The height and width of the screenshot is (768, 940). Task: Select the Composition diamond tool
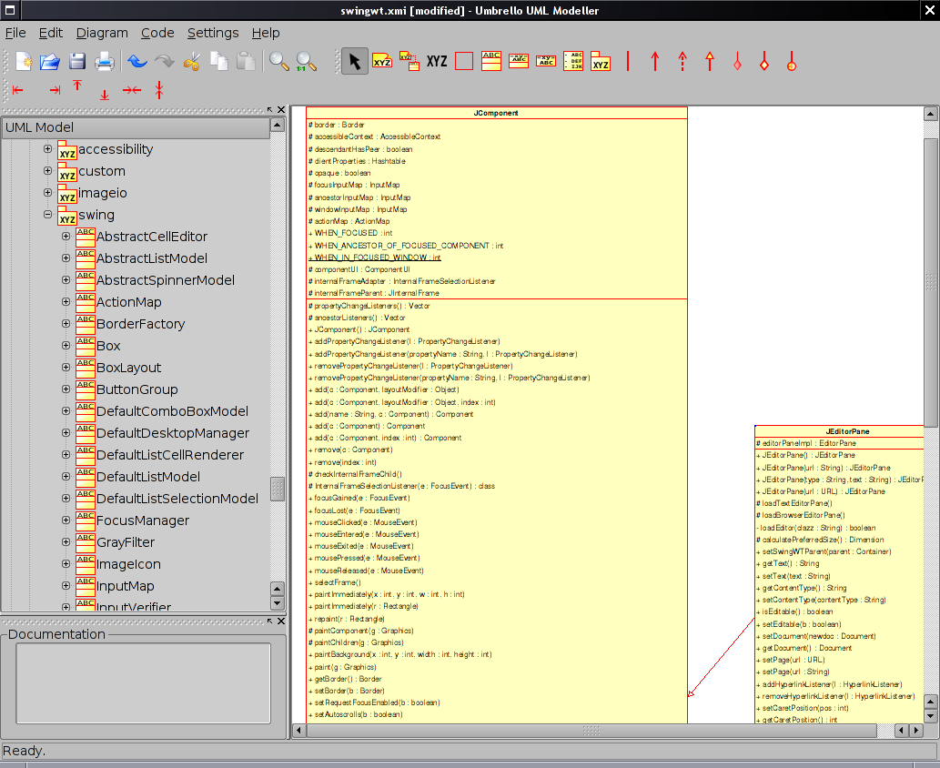pos(737,61)
